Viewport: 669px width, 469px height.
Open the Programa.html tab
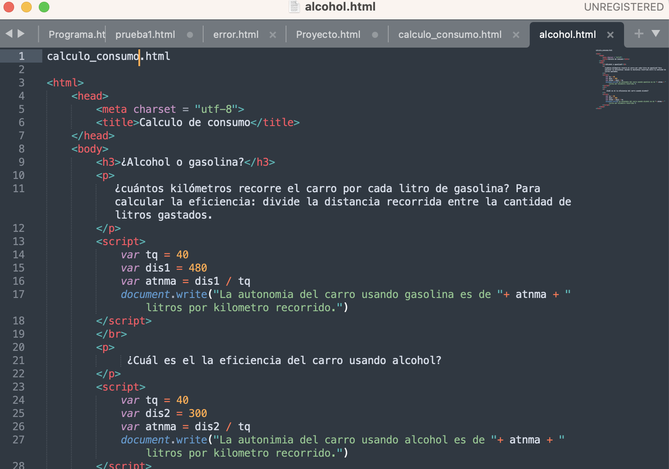point(77,34)
